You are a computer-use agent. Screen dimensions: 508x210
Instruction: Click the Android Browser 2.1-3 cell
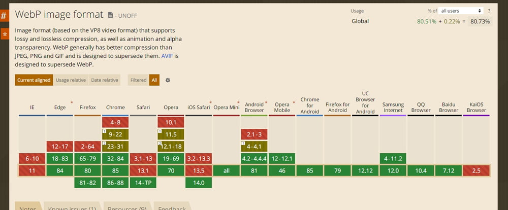tap(255, 134)
